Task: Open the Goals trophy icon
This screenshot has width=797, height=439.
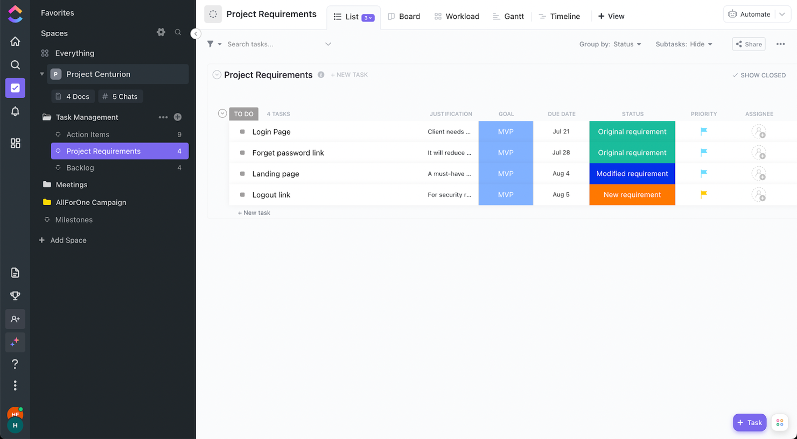Action: tap(15, 296)
